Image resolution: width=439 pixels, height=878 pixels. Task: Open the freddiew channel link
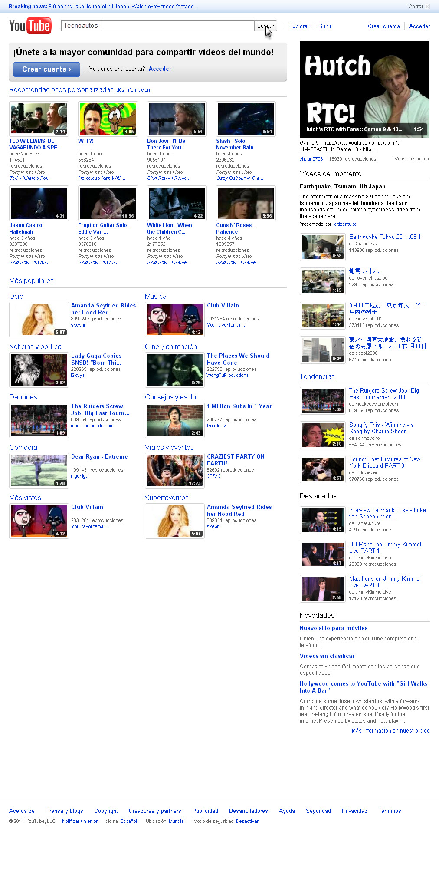point(216,426)
